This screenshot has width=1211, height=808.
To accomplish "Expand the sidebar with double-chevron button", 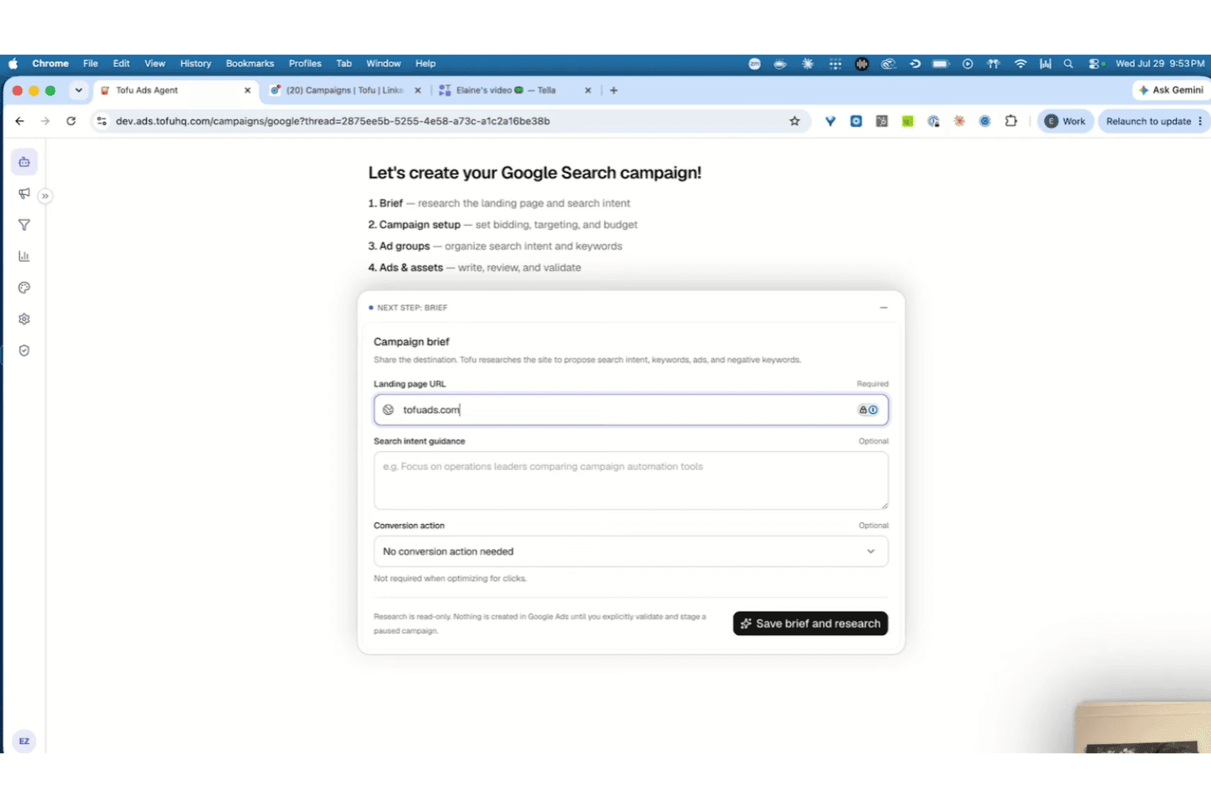I will (x=45, y=196).
